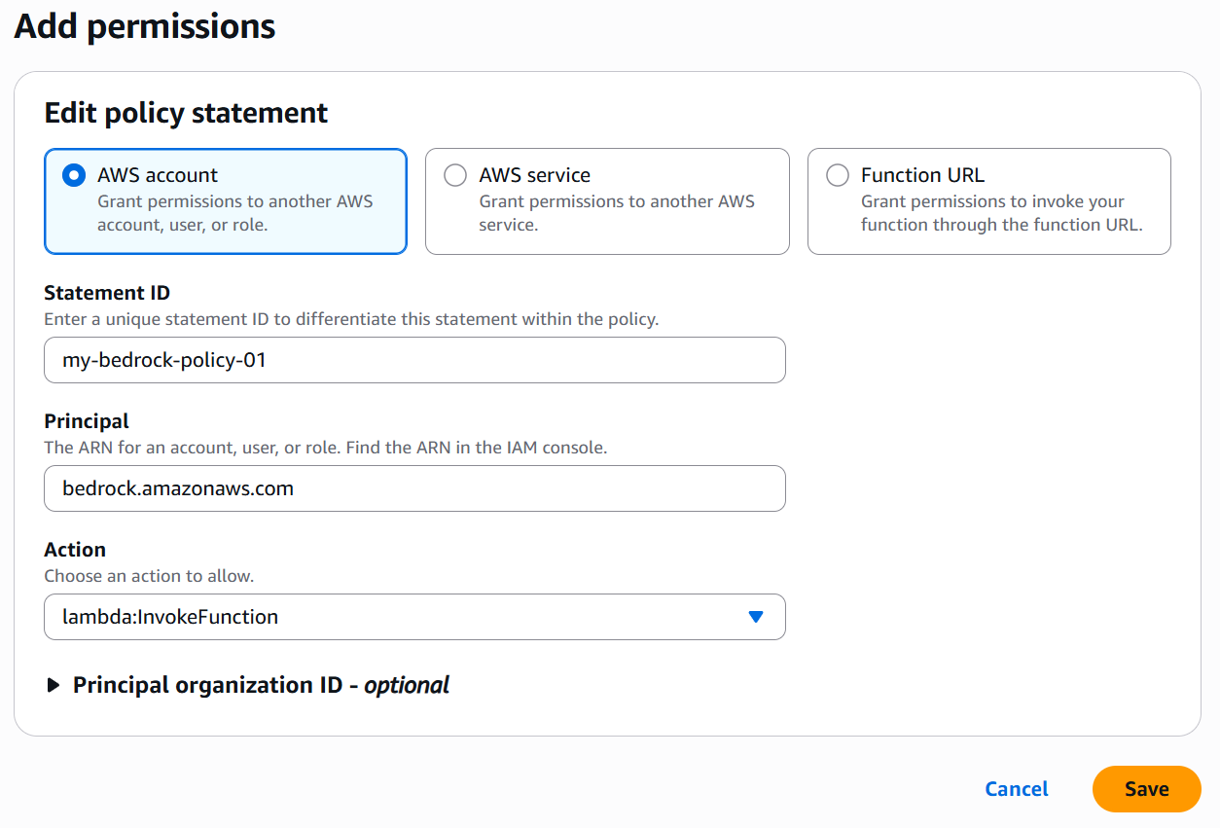Choose the AWS service radio option

click(x=455, y=175)
